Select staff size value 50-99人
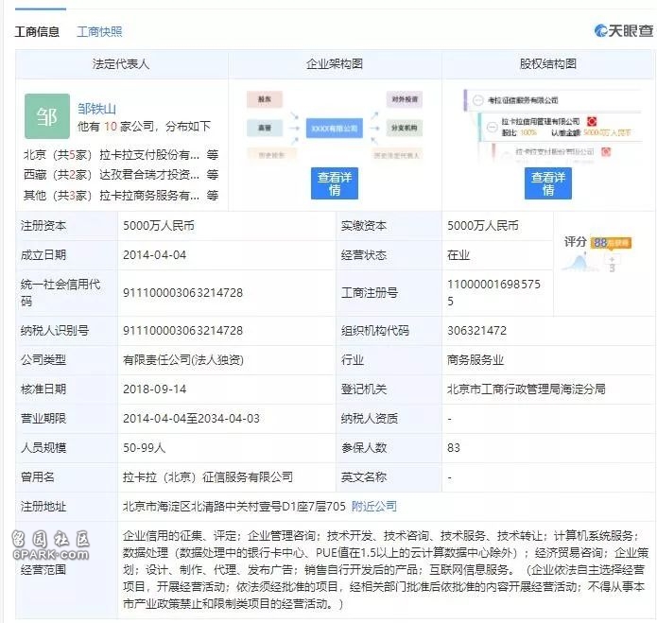This screenshot has height=623, width=657. coord(144,448)
